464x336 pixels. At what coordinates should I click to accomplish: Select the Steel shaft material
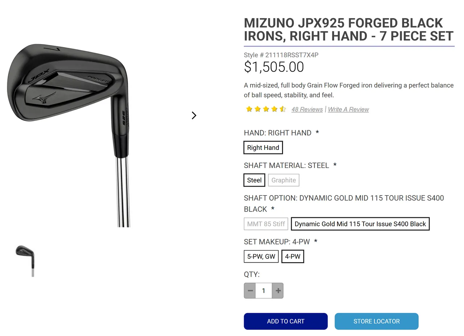254,180
